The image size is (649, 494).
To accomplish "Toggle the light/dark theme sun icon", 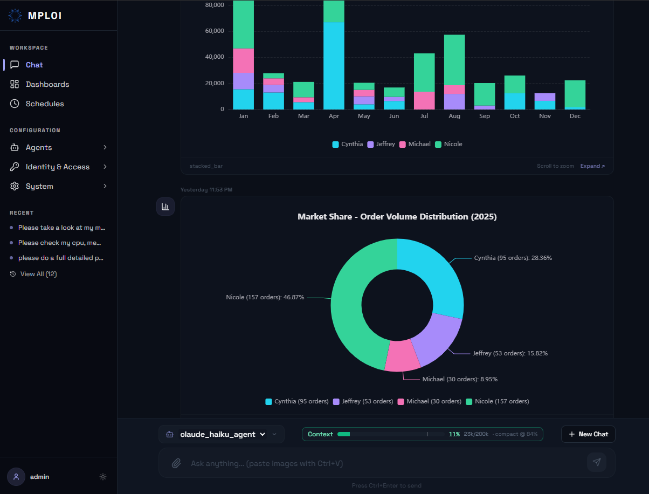I will pyautogui.click(x=103, y=477).
